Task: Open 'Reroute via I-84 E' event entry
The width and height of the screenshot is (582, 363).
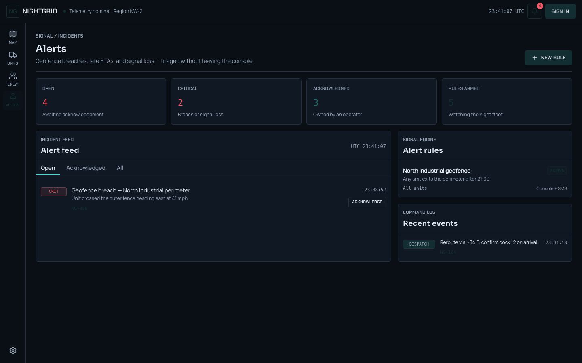Action: (489, 242)
